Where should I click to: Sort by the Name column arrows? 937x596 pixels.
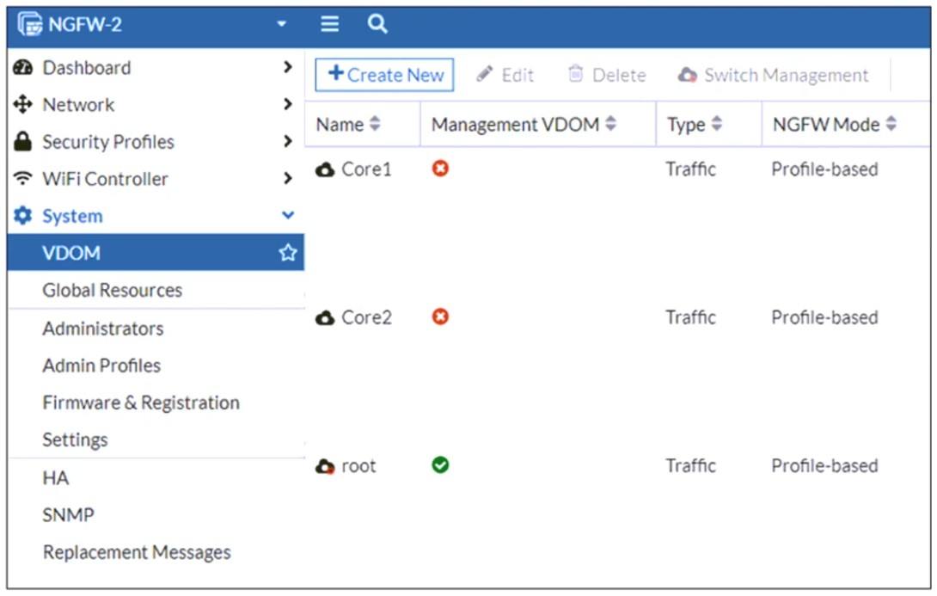tap(375, 125)
